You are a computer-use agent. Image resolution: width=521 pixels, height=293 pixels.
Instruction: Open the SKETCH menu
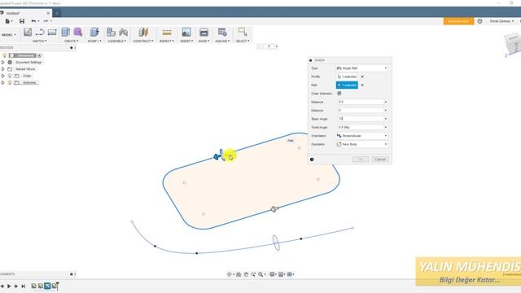pyautogui.click(x=40, y=42)
